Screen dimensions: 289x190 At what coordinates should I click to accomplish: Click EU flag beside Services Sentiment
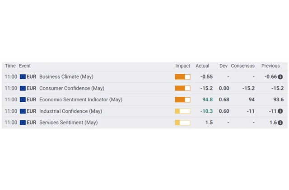(23, 123)
